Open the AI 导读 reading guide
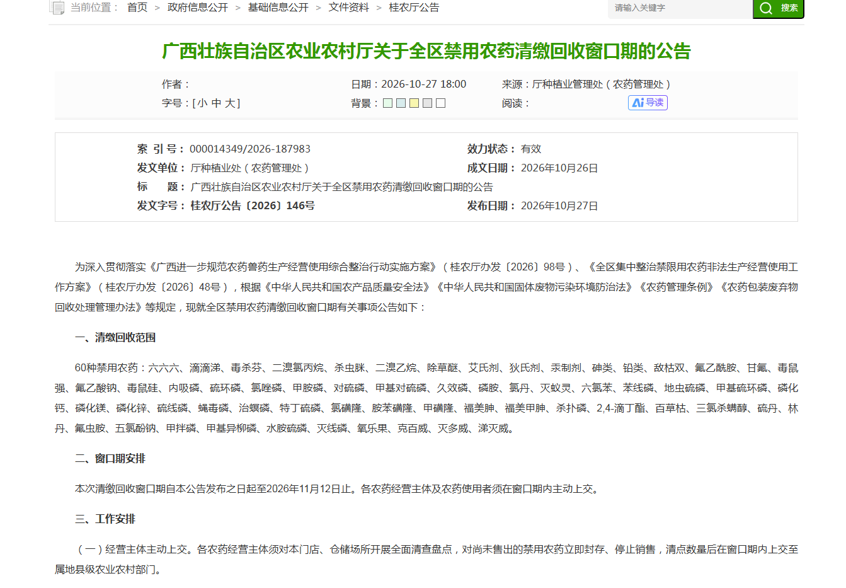This screenshot has height=588, width=846. coord(648,103)
